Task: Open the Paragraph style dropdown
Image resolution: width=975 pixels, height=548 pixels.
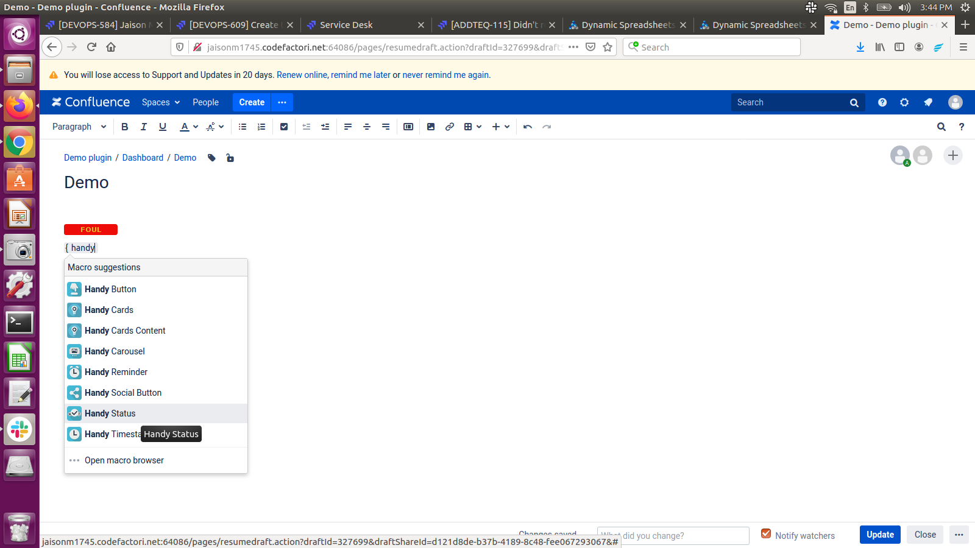Action: [x=79, y=127]
